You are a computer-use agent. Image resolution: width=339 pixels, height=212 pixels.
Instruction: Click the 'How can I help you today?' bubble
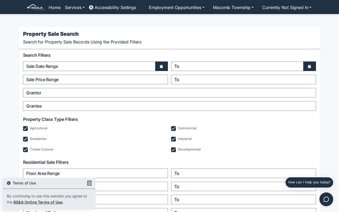309,182
